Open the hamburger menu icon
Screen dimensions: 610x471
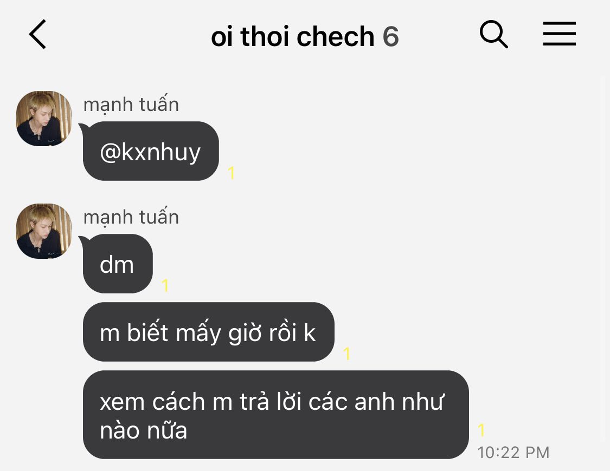point(560,34)
